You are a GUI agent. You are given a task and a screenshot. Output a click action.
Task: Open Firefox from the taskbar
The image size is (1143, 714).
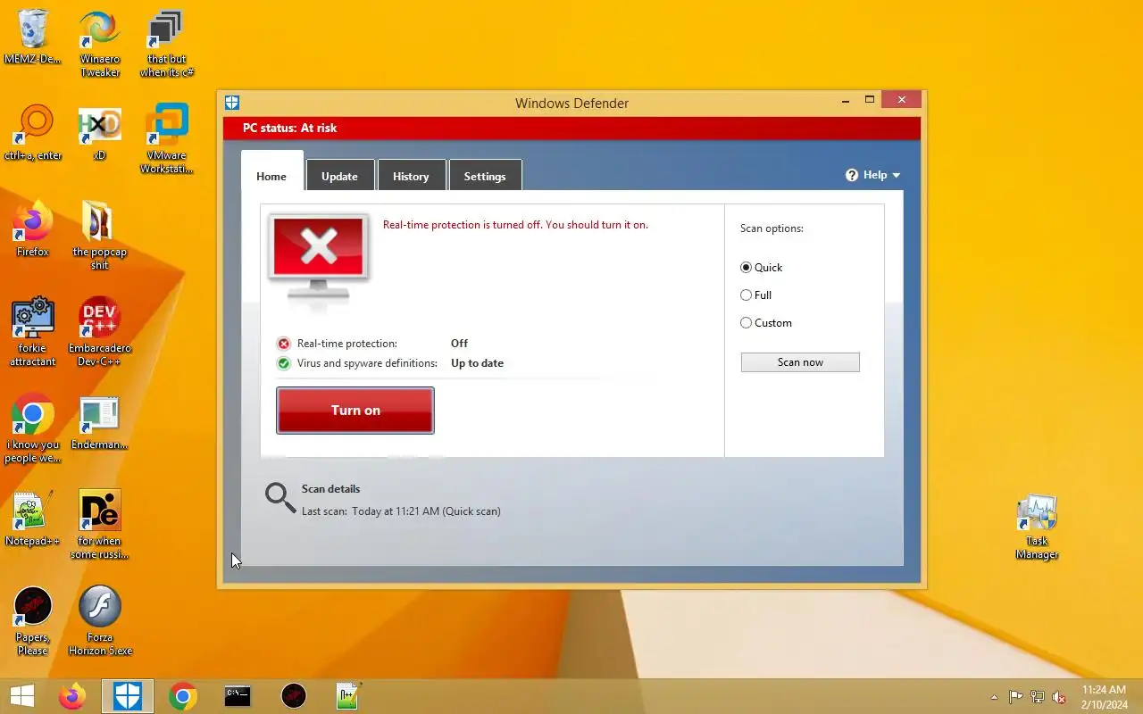click(72, 696)
